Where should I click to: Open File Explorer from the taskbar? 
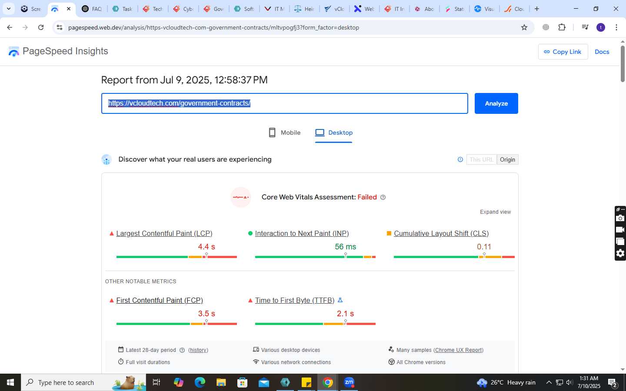coord(221,382)
